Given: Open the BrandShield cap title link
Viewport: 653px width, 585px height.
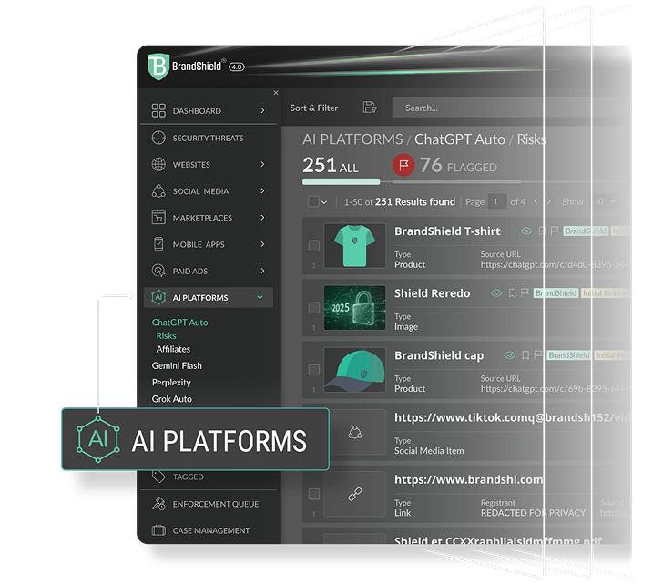Looking at the screenshot, I should (439, 355).
